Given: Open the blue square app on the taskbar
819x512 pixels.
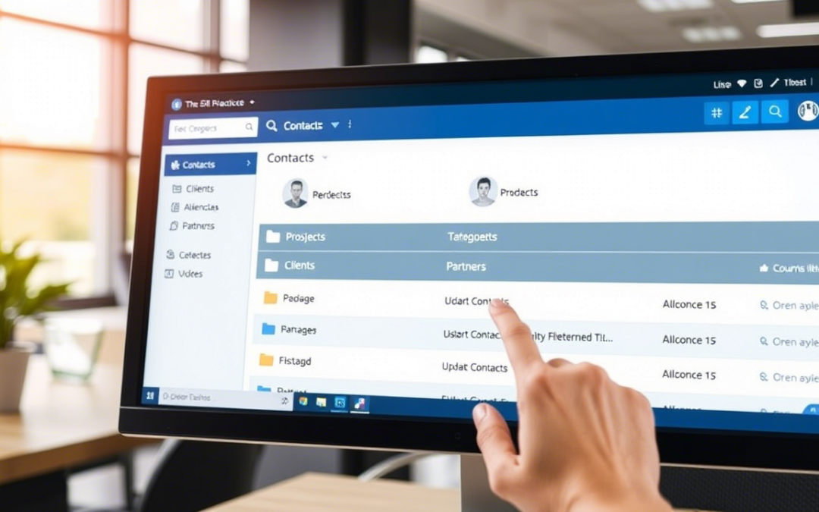Looking at the screenshot, I should point(340,402).
